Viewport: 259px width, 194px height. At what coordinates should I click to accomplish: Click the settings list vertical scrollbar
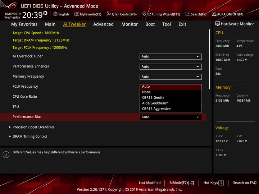click(210, 59)
